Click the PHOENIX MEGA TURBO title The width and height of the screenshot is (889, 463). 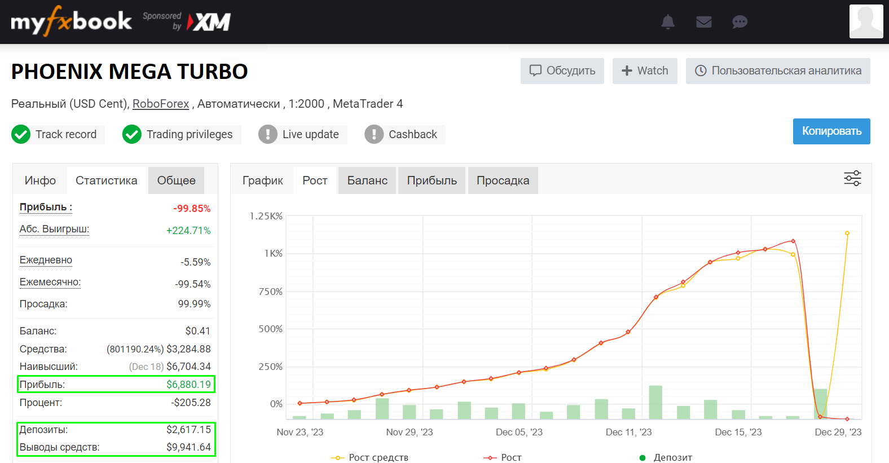pos(130,72)
